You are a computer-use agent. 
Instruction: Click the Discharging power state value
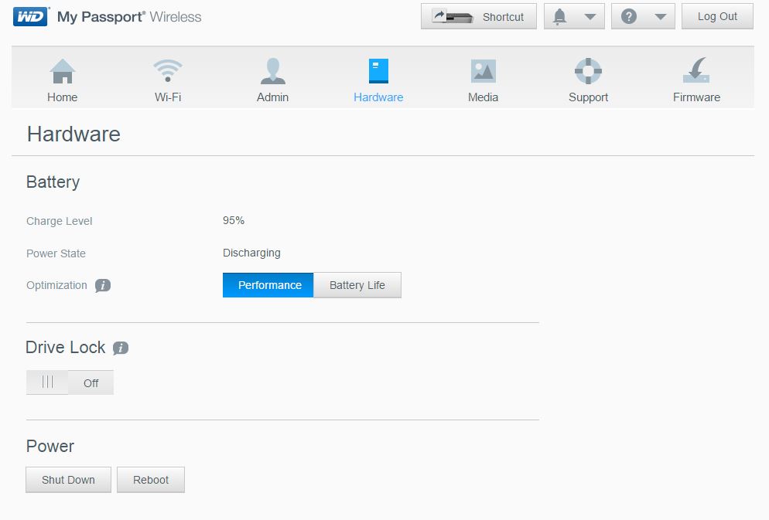coord(251,253)
